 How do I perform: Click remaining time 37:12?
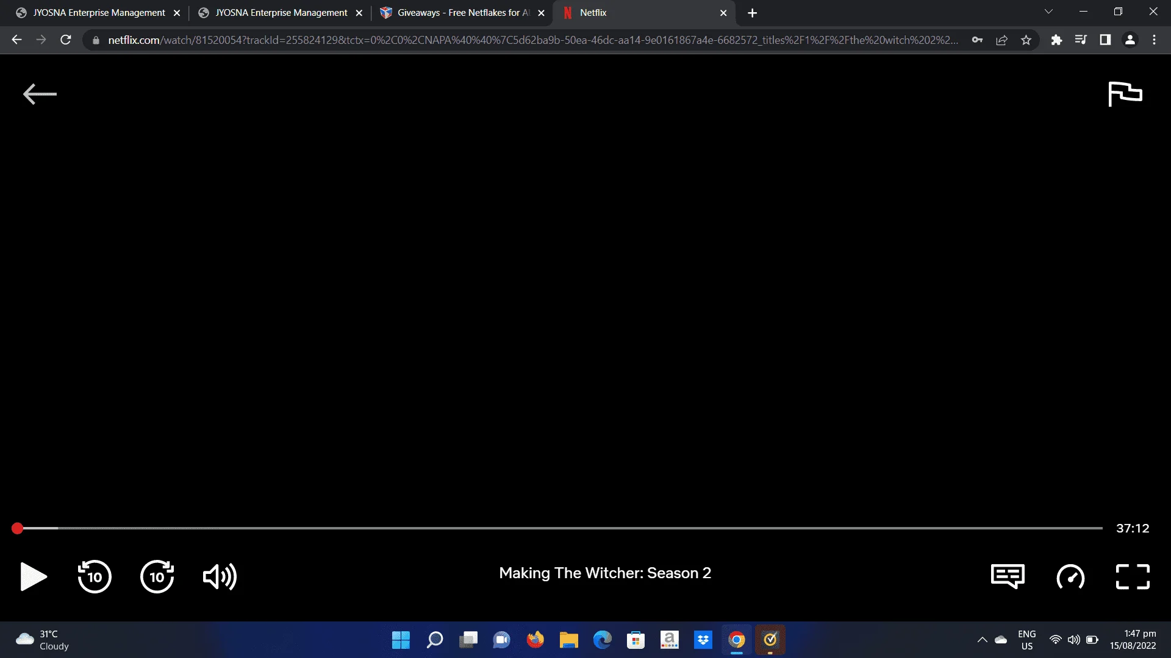pyautogui.click(x=1133, y=528)
